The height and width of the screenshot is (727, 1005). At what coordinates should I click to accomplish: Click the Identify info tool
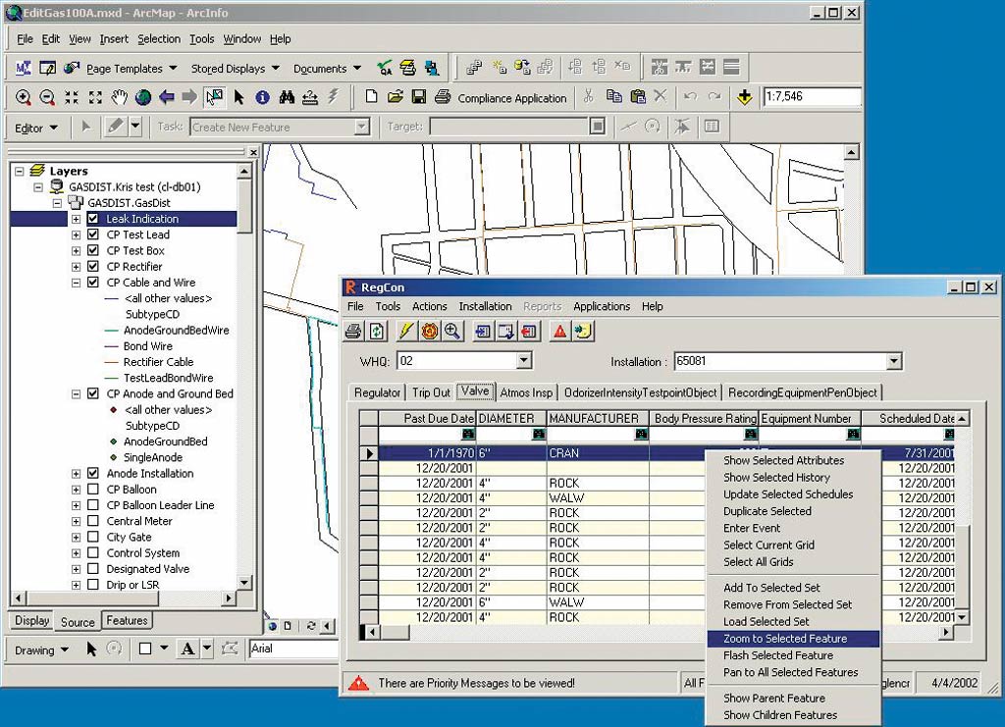pyautogui.click(x=262, y=97)
